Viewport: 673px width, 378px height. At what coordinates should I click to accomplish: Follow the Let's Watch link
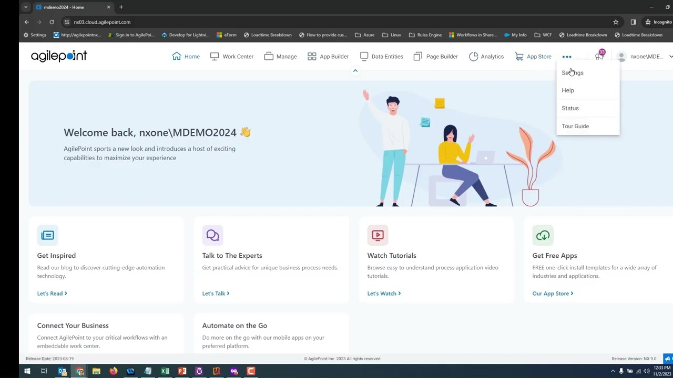(384, 293)
